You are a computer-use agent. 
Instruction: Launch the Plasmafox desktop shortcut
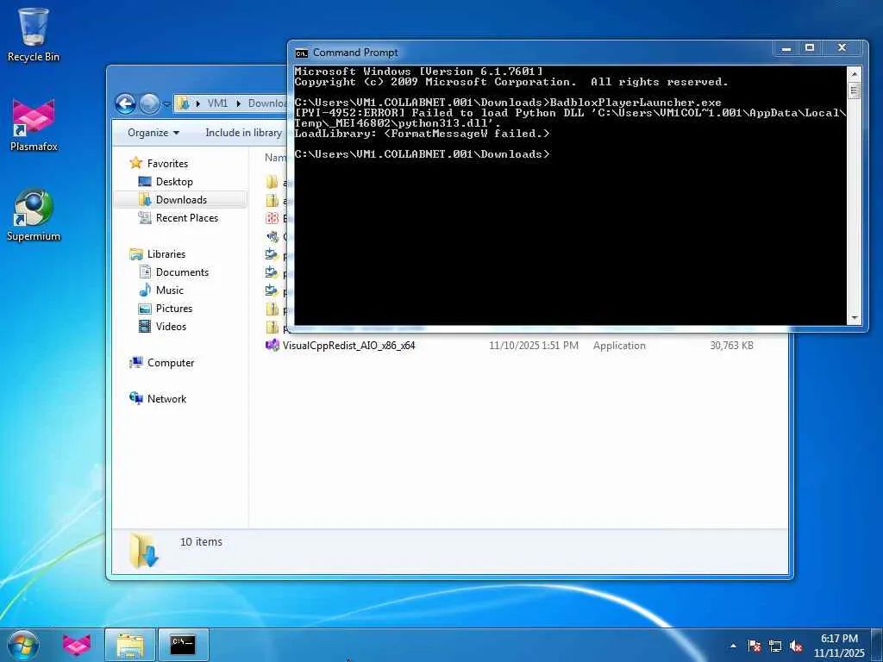point(34,125)
